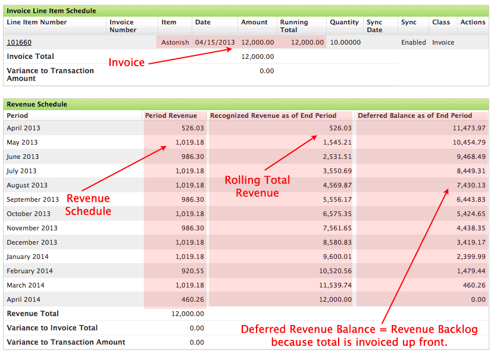
Task: Select the Invoice Total label
Action: click(30, 57)
